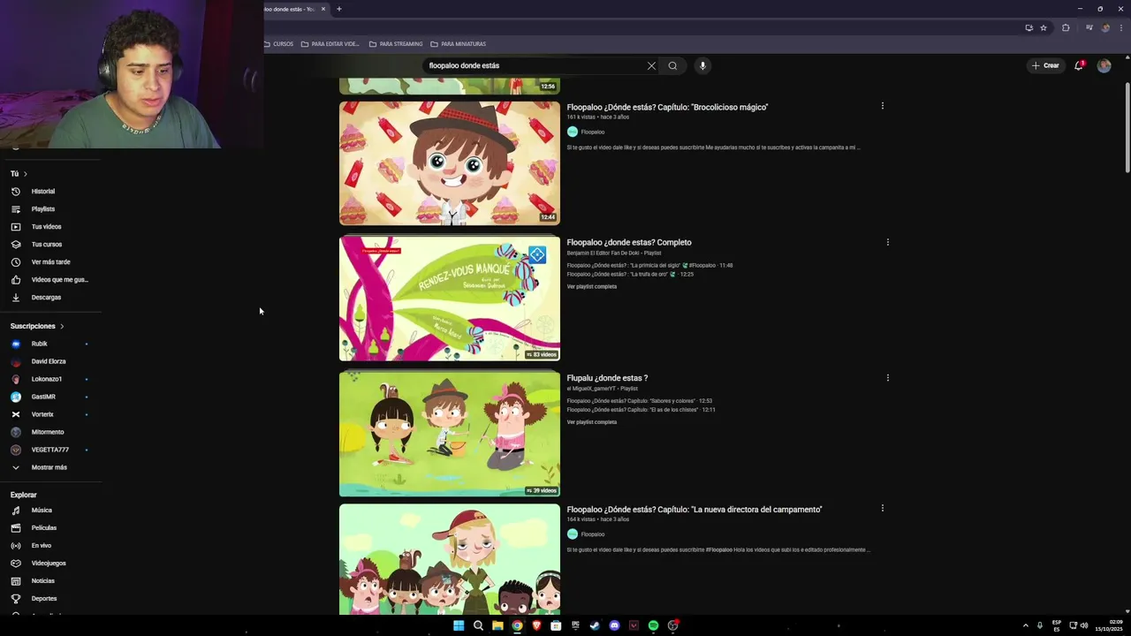Open Videojuegos in the Explorar section
The width and height of the screenshot is (1131, 636).
[x=49, y=564]
